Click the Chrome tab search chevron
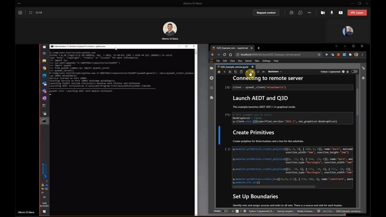Viewport: 386px width, 217px height. (336, 46)
